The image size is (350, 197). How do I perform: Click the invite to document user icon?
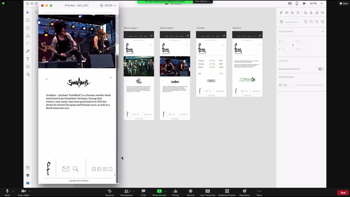click(290, 4)
